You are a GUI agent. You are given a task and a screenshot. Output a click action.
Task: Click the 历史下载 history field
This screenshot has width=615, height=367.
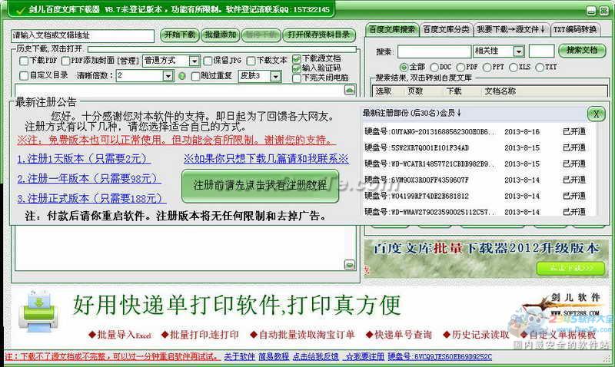(x=222, y=49)
